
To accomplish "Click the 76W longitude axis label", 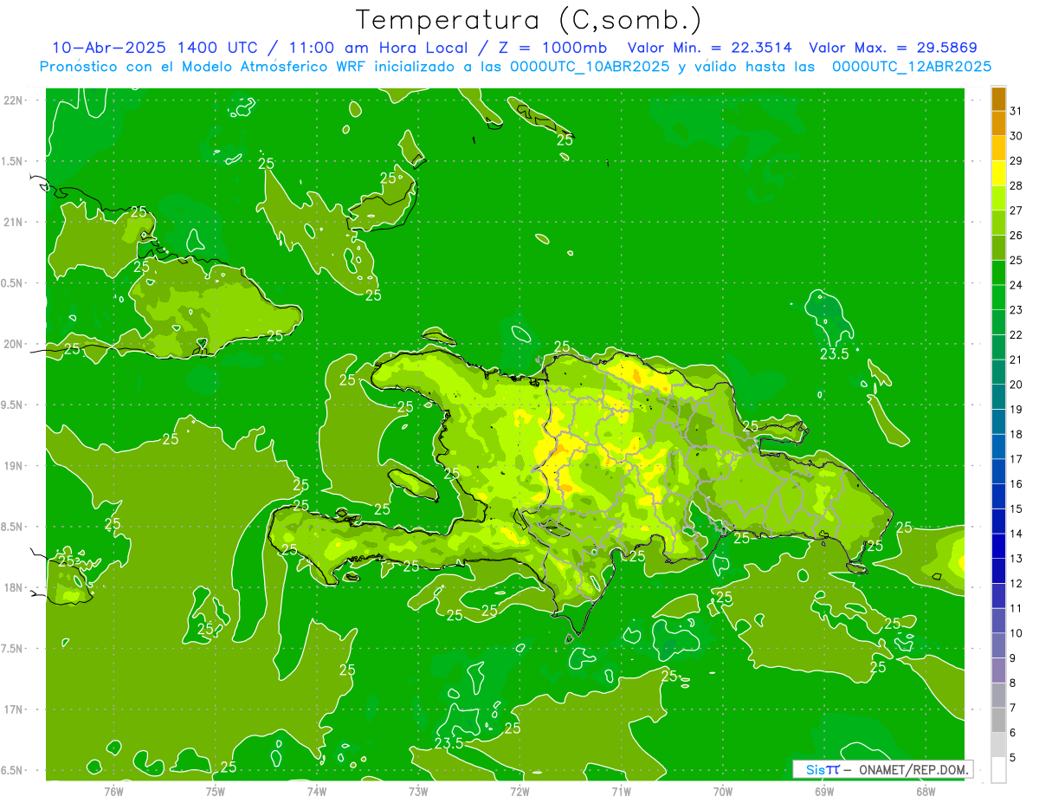I will point(114,791).
